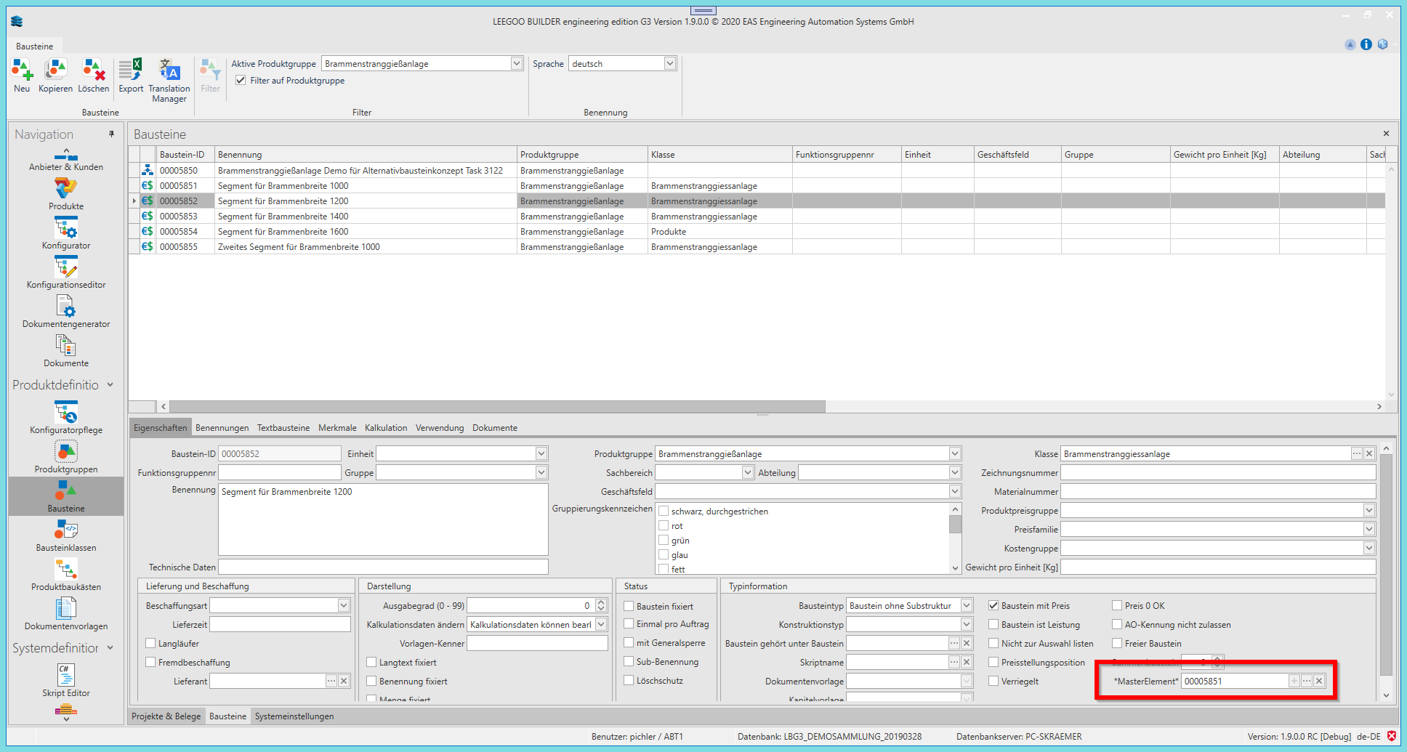Check Einmal pro Auftrag
The height and width of the screenshot is (752, 1407).
(629, 623)
